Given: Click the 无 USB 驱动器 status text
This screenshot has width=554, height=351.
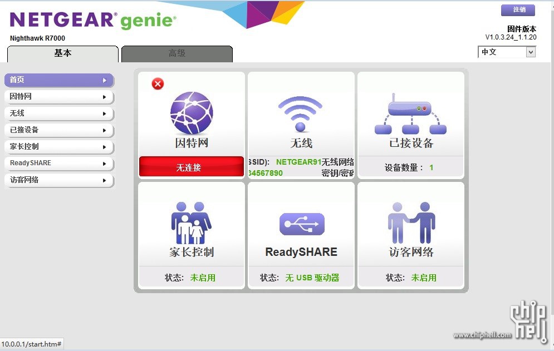Looking at the screenshot, I should pyautogui.click(x=312, y=278).
